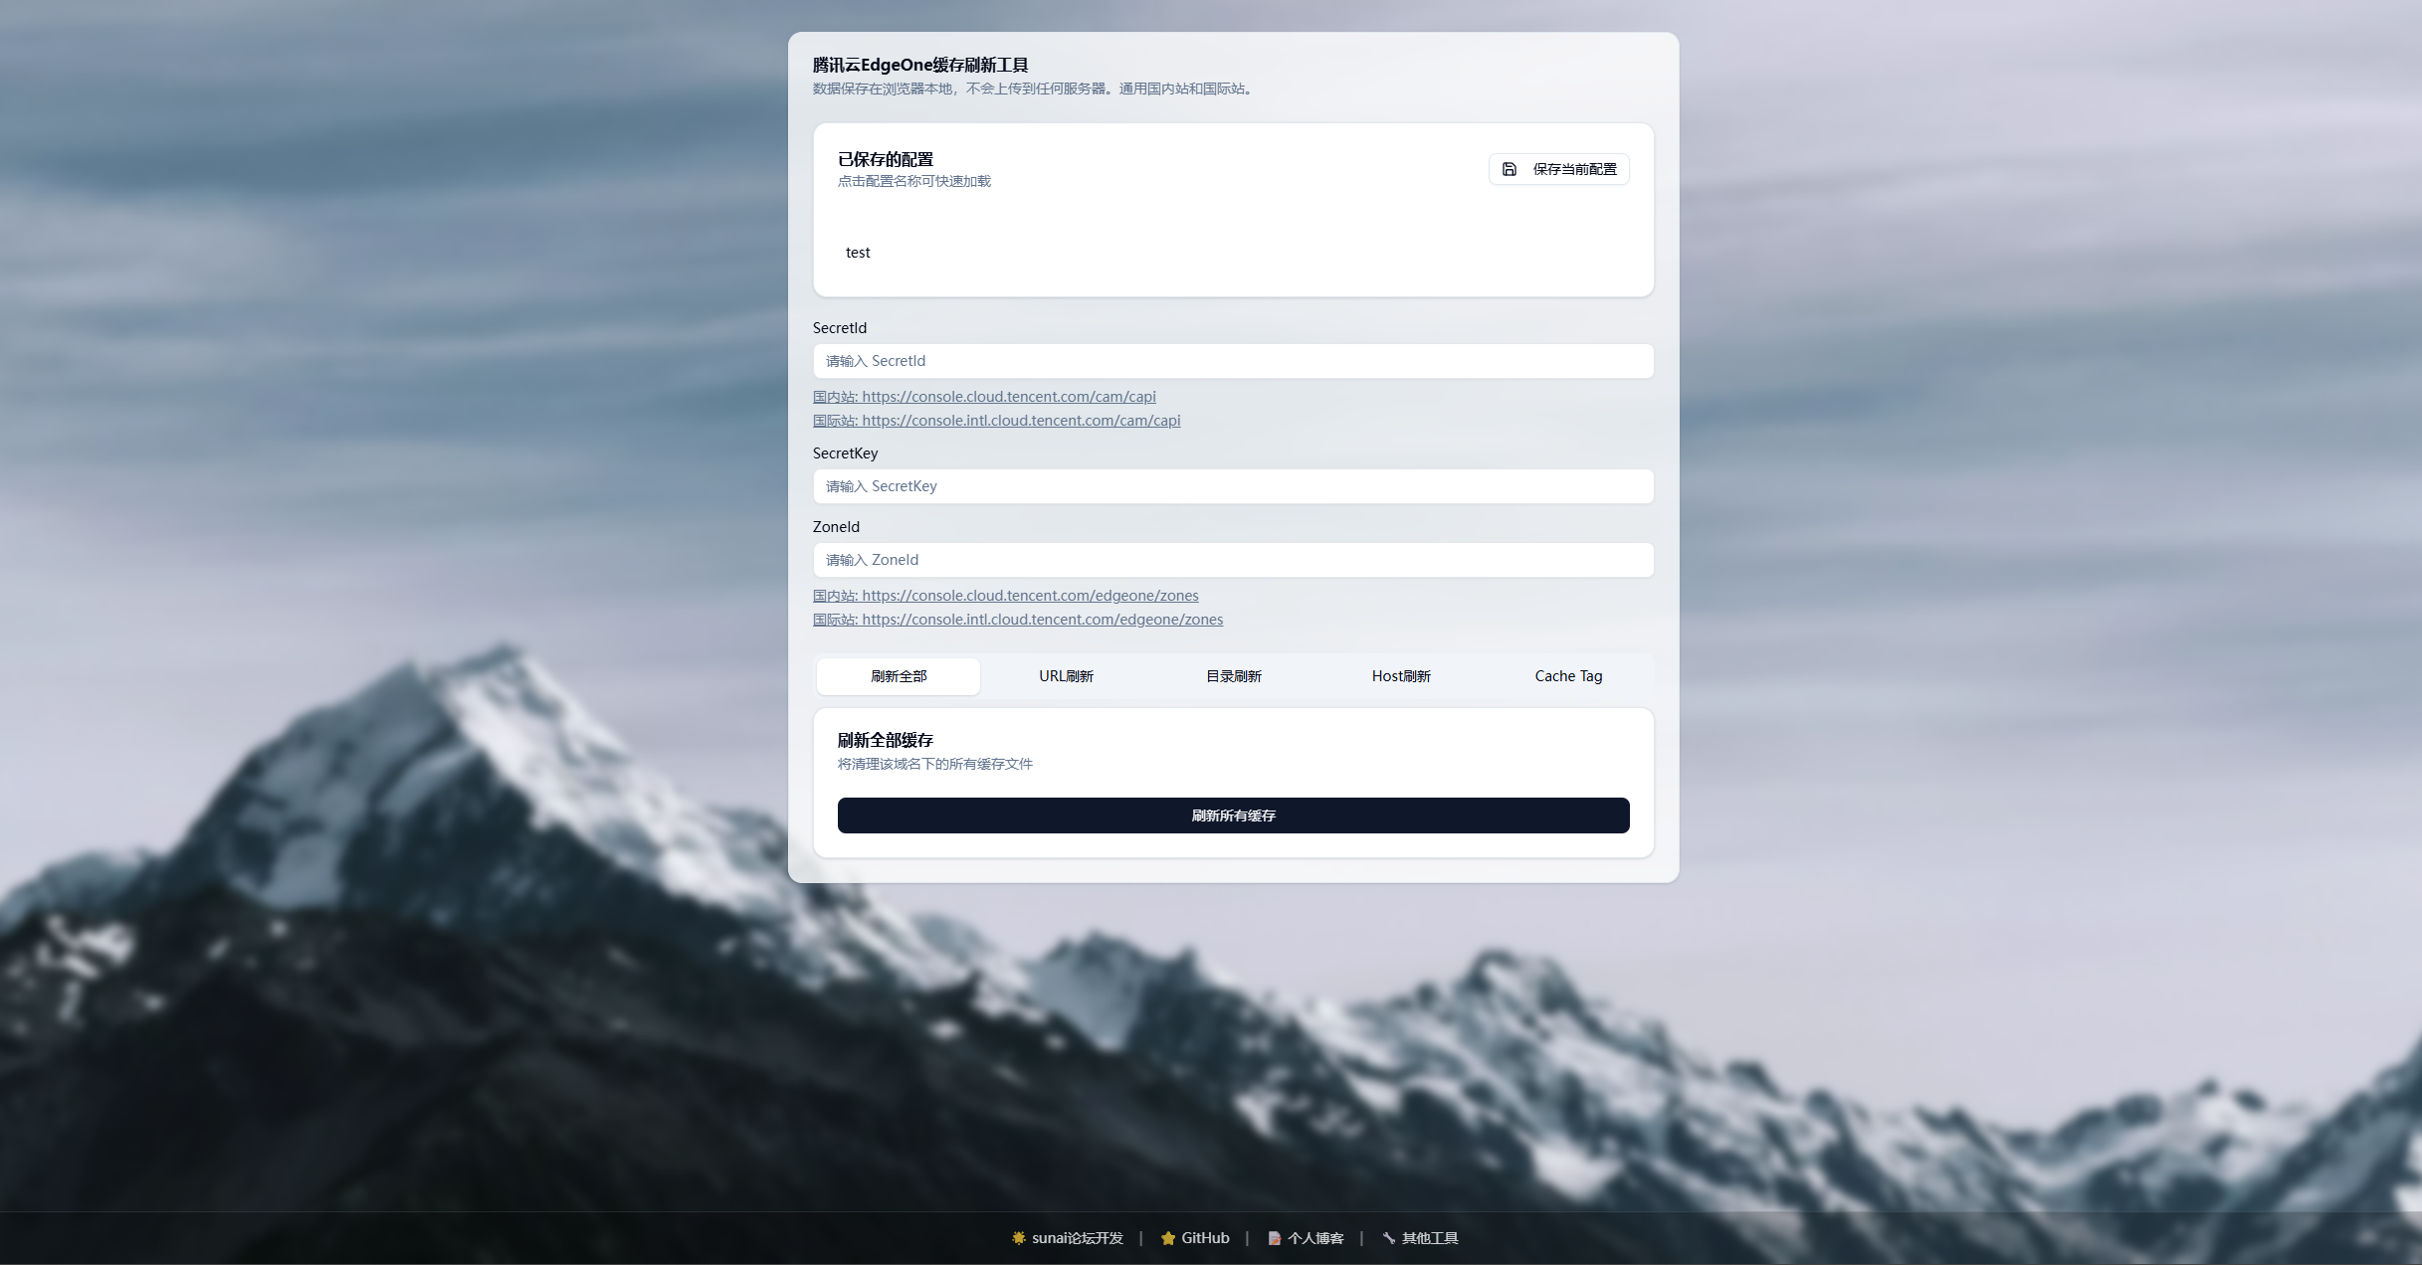Viewport: 2422px width, 1265px height.
Task: Switch to the Cache Tag tab
Action: tap(1568, 676)
